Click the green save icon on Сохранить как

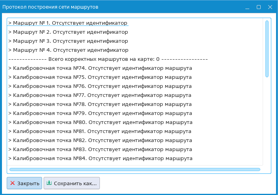click(x=49, y=183)
